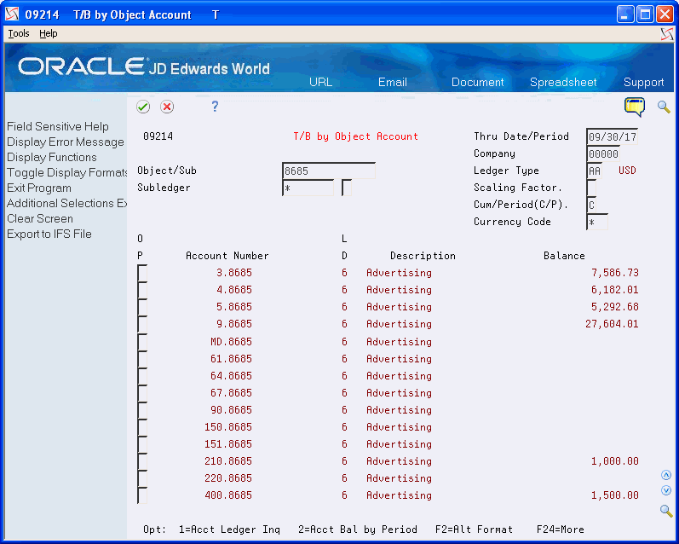The width and height of the screenshot is (679, 544).
Task: Select Display Error Message
Action: point(66,142)
